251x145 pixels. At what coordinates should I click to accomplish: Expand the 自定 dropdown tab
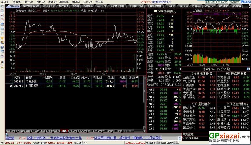click(82, 131)
